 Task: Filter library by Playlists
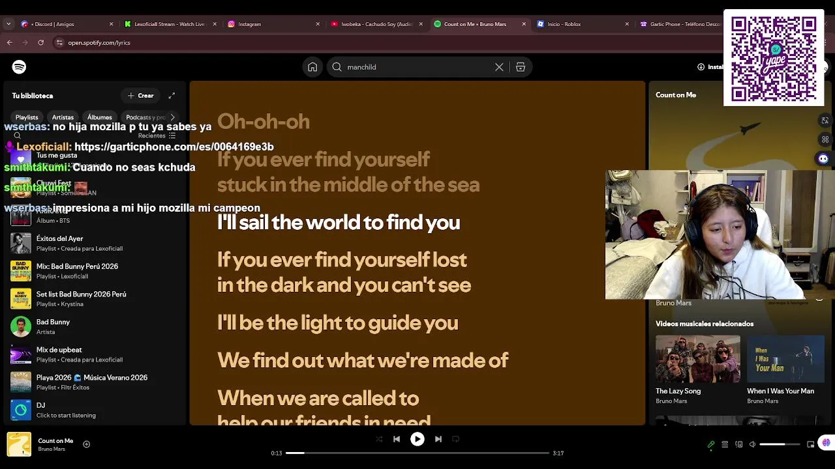[27, 117]
